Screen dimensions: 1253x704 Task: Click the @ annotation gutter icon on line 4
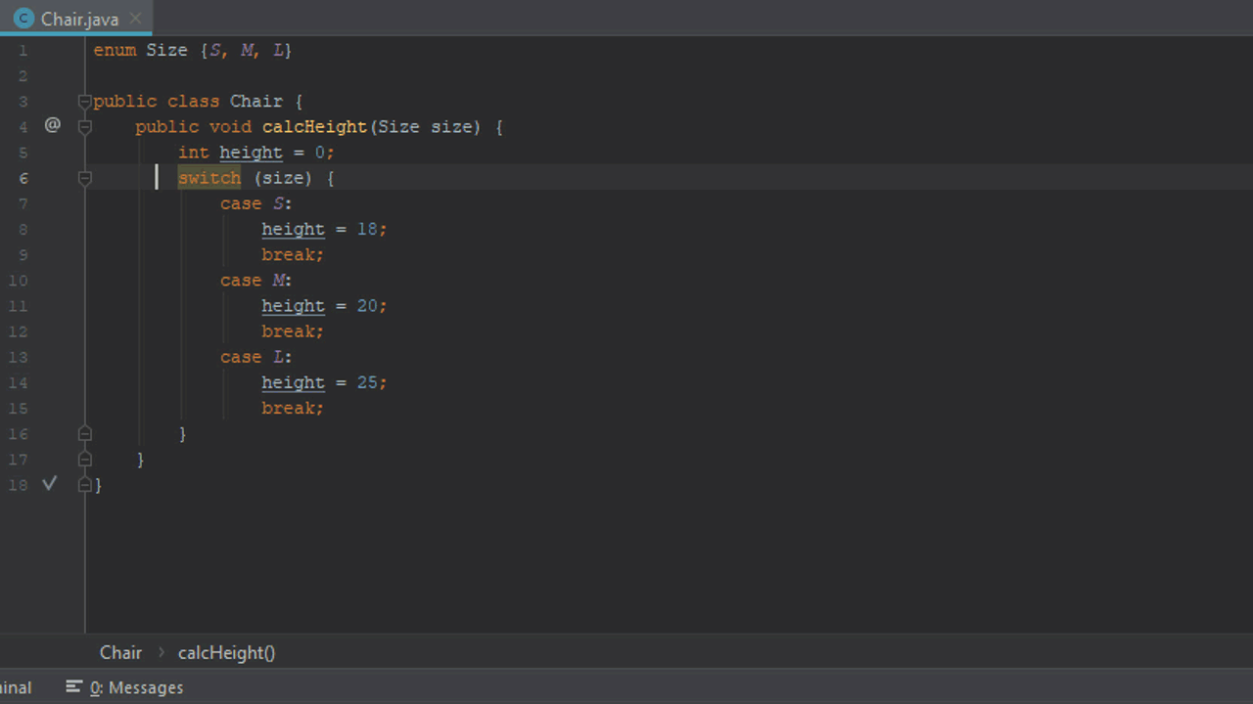click(x=52, y=124)
